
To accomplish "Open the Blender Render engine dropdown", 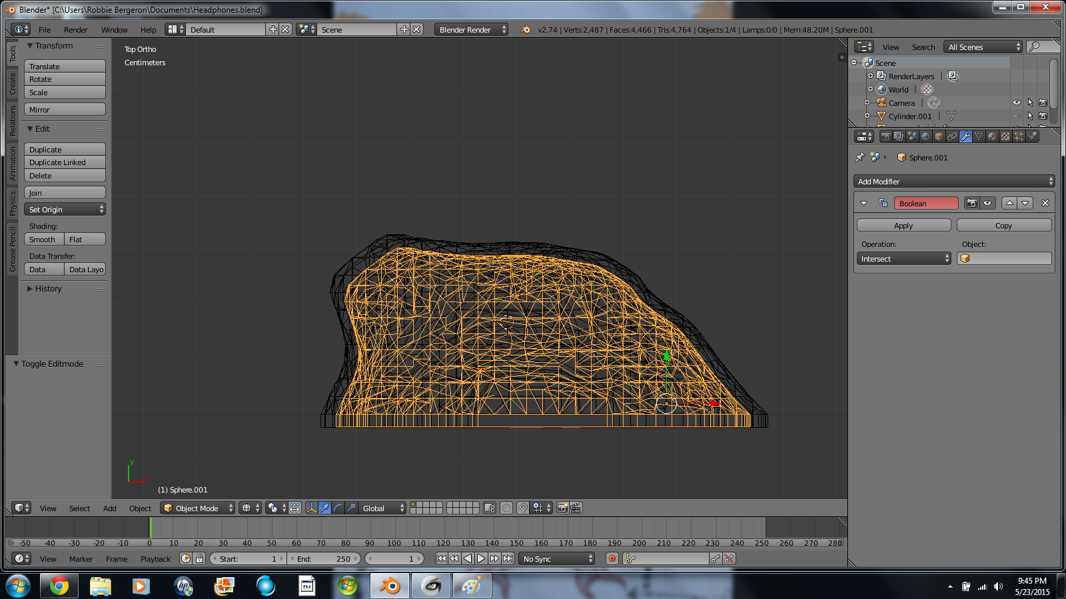I will [471, 29].
